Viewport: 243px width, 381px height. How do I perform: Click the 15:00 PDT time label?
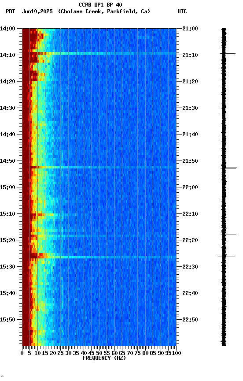point(7,187)
